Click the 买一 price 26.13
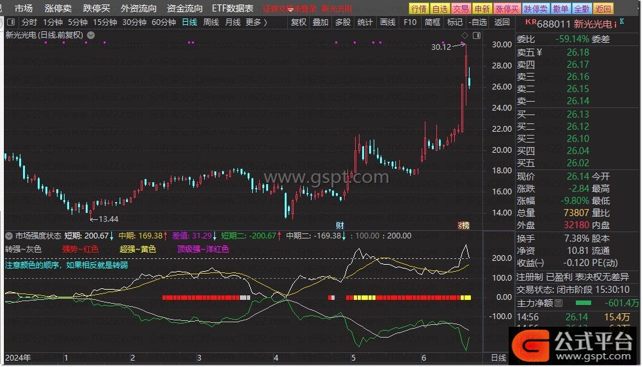This screenshot has width=643, height=367. point(578,114)
